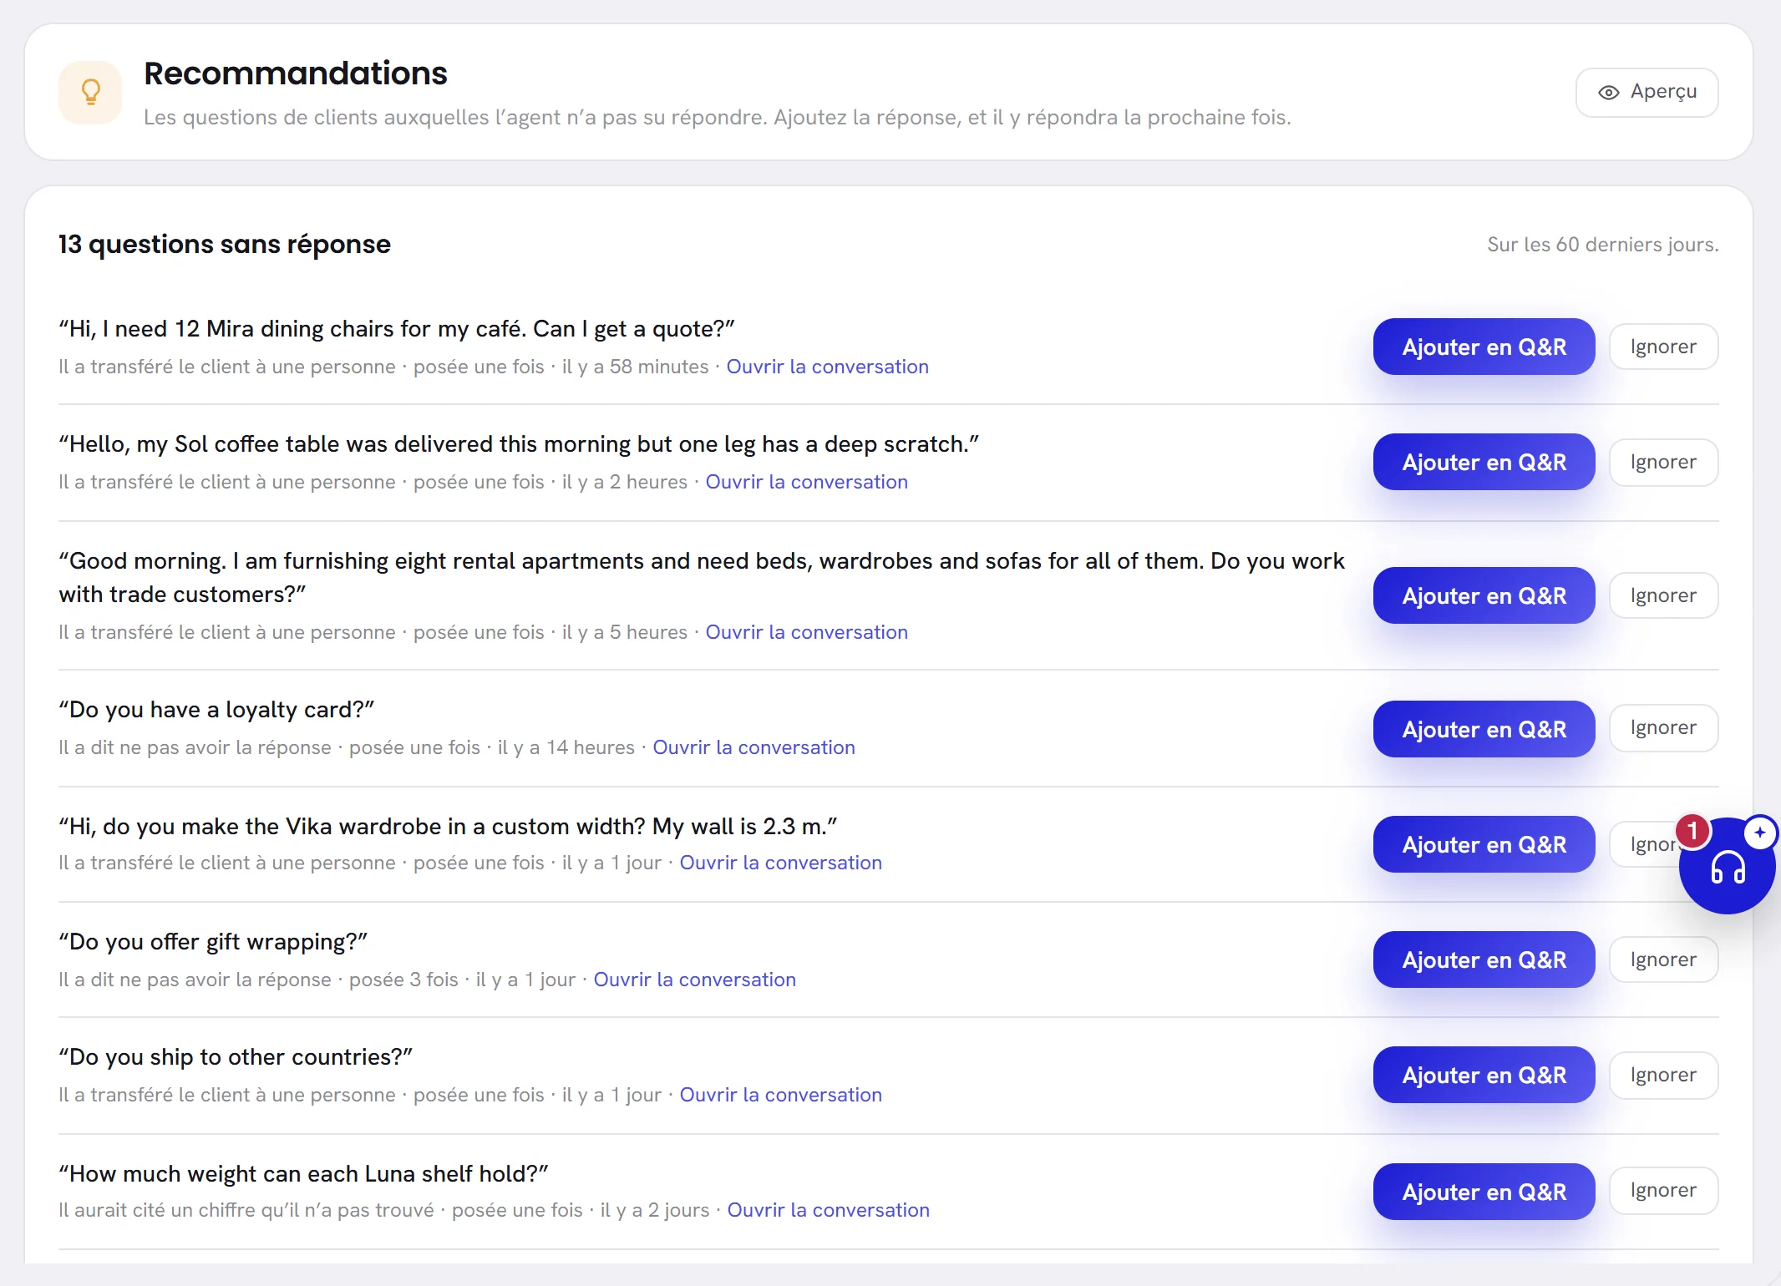1781x1286 pixels.
Task: Add Luna shelf weight question to Q&R
Action: coord(1484,1192)
